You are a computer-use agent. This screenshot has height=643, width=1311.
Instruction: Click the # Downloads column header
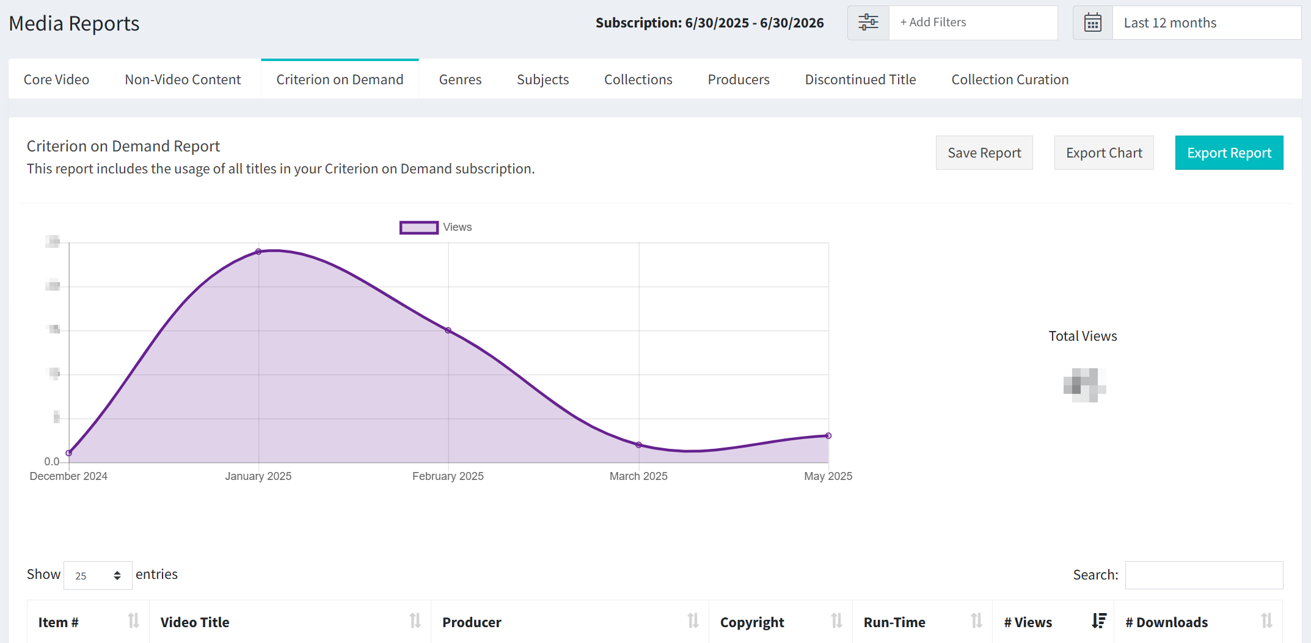tap(1199, 622)
